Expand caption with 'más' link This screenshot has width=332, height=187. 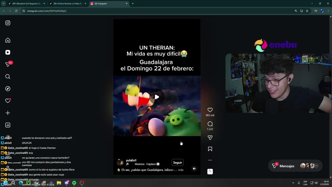(181, 170)
